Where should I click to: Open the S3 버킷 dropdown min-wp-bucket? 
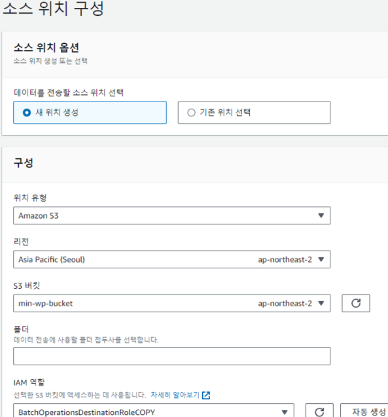[172, 303]
